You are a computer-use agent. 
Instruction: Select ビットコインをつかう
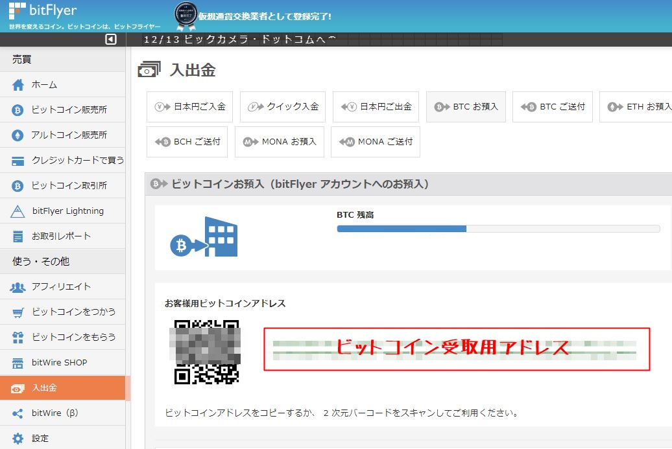62,312
